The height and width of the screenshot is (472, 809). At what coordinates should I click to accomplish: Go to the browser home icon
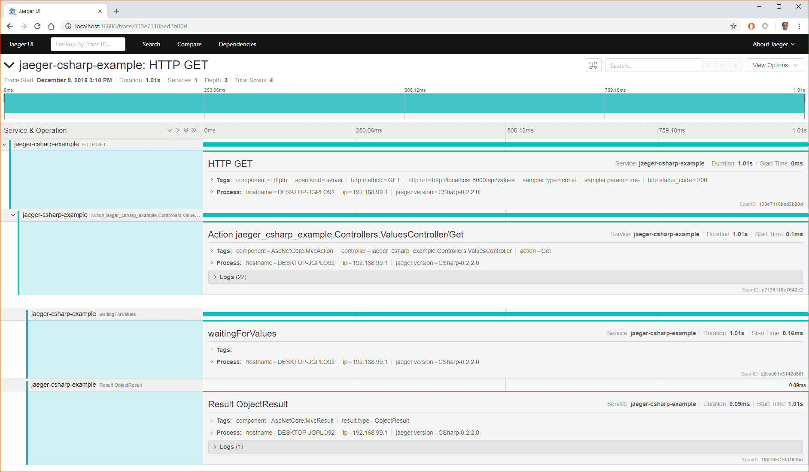51,26
